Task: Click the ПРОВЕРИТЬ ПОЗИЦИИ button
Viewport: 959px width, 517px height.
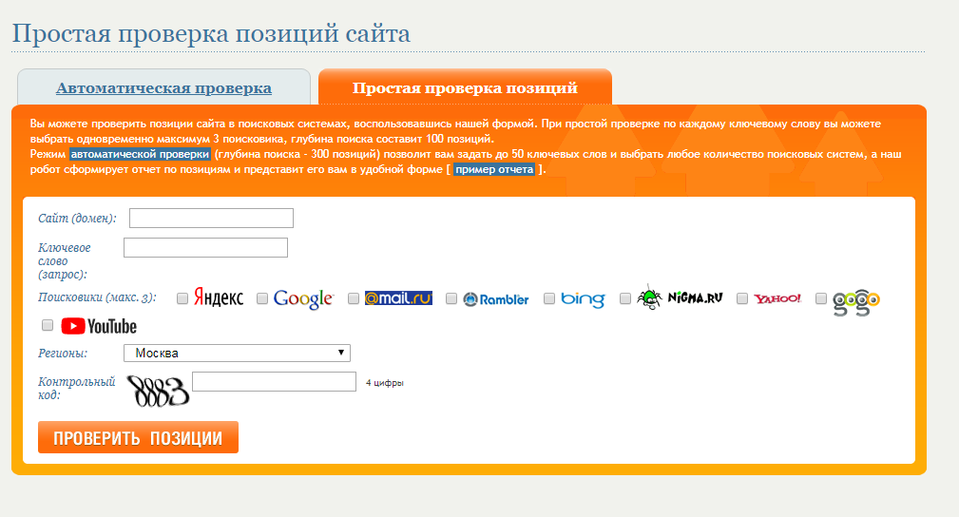Action: click(138, 437)
